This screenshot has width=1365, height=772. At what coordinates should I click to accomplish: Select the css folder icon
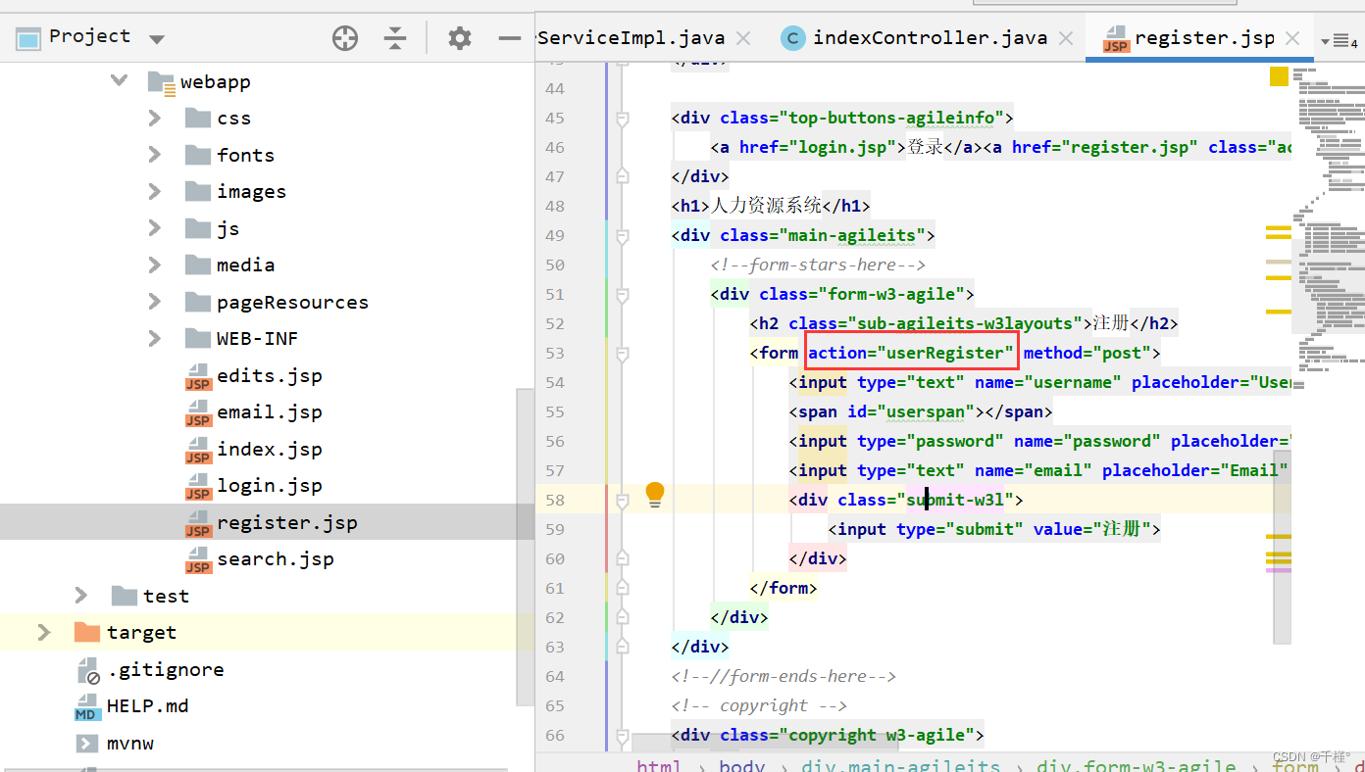pos(198,118)
